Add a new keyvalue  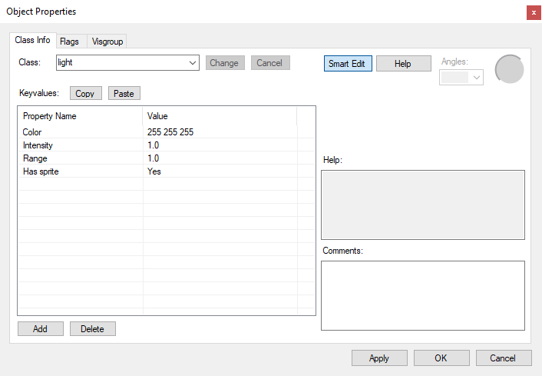tap(40, 328)
